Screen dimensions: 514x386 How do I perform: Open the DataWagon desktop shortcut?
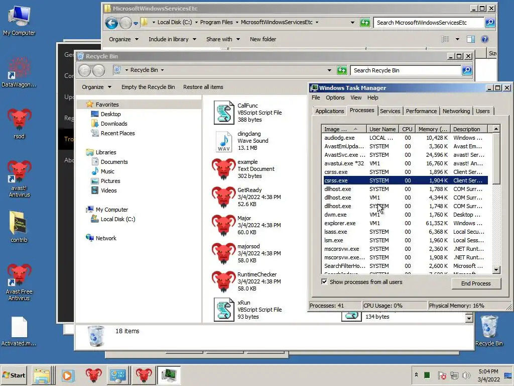point(19,72)
